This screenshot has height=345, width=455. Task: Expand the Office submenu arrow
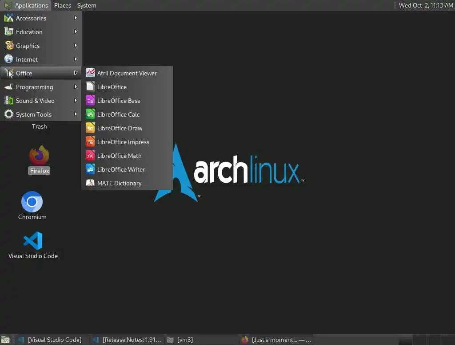coord(76,73)
